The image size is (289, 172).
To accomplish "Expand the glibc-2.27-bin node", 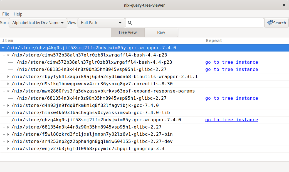I will 8,134.
